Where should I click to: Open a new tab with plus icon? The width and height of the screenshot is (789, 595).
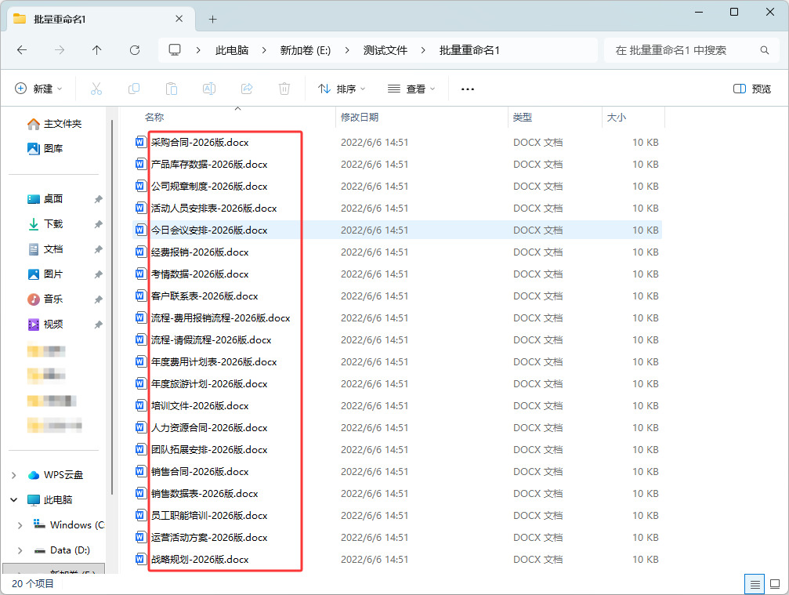pyautogui.click(x=213, y=19)
